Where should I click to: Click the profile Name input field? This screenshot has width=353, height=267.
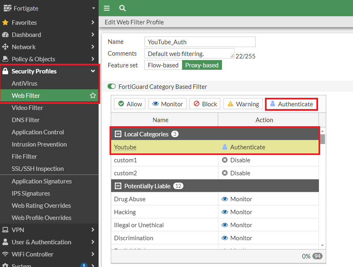click(x=200, y=42)
